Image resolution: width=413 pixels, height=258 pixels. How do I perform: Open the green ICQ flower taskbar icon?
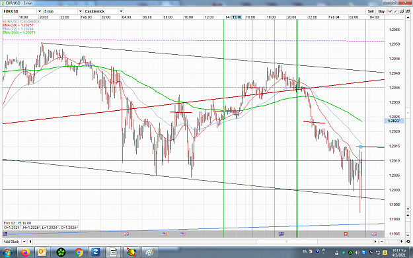pyautogui.click(x=61, y=253)
